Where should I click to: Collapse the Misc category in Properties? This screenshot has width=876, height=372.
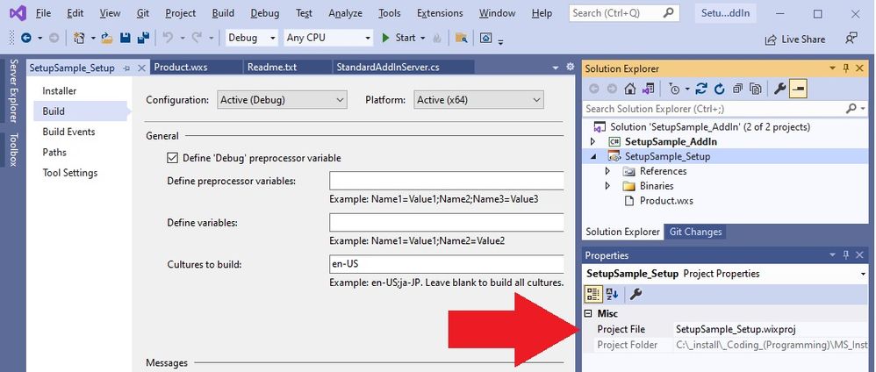[x=588, y=314]
